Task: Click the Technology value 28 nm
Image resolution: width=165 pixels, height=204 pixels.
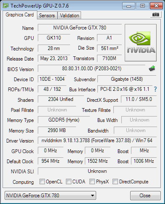Action: pyautogui.click(x=54, y=48)
